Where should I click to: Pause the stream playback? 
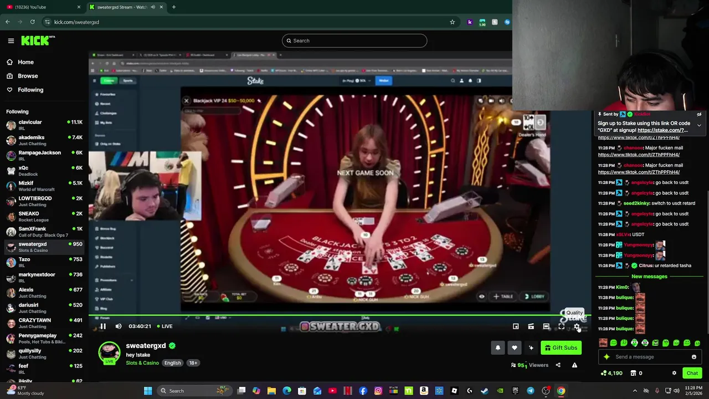point(103,326)
